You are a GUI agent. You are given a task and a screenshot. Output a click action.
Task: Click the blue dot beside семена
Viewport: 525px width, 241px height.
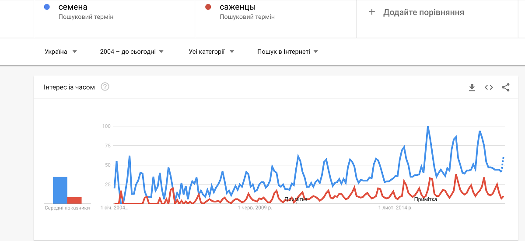coord(47,7)
